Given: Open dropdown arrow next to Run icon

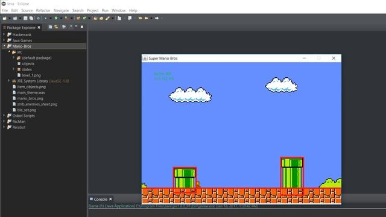Looking at the screenshot, I should (x=61, y=18).
